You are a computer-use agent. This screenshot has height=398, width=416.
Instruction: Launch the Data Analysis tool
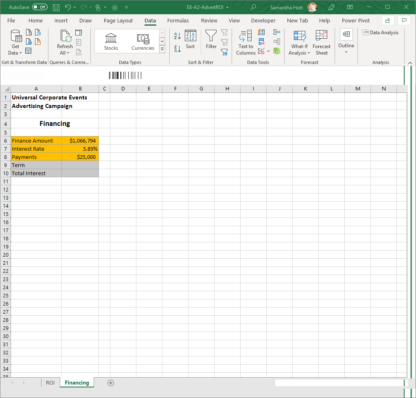[381, 32]
